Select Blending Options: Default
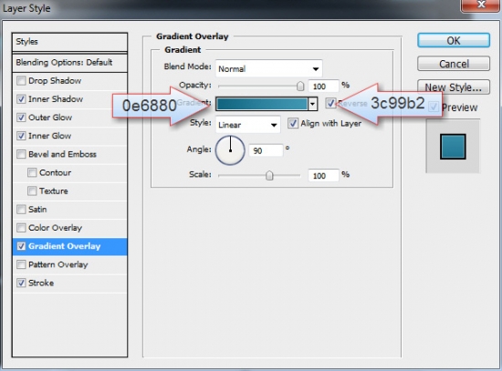The height and width of the screenshot is (371, 502). point(69,62)
